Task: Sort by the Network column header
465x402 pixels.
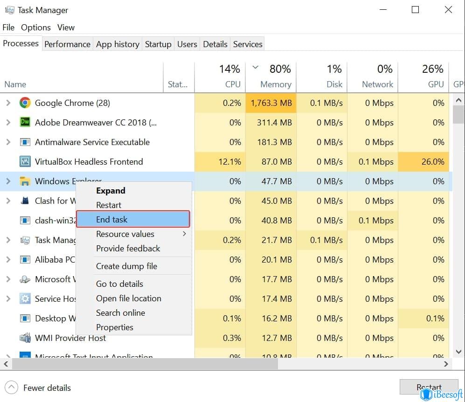Action: pos(373,77)
